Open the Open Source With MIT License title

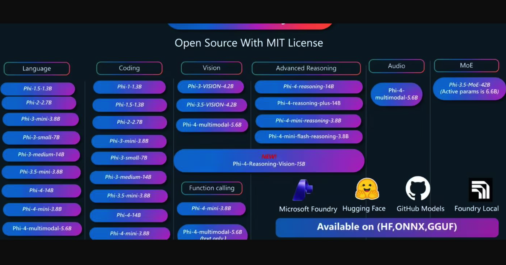click(249, 43)
